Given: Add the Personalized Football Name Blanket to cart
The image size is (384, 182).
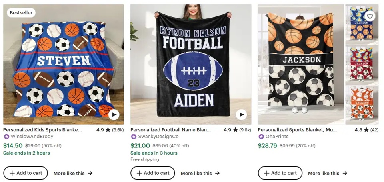Looking at the screenshot, I should (153, 173).
